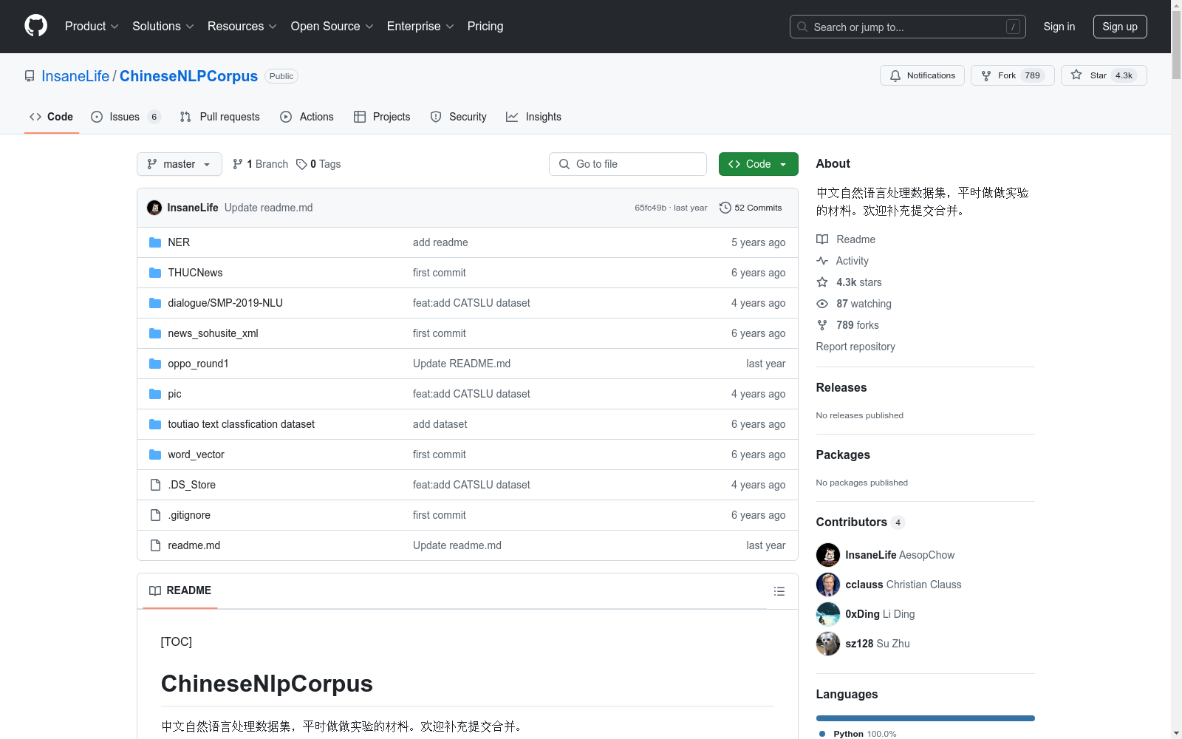
Task: Click the GitHub logo icon
Action: (35, 26)
